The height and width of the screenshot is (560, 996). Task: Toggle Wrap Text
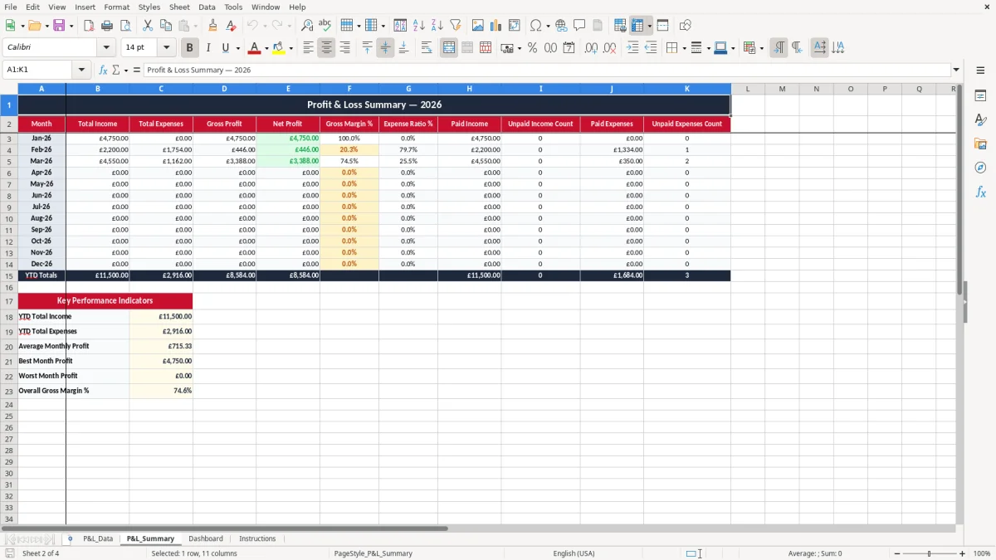[x=427, y=48]
